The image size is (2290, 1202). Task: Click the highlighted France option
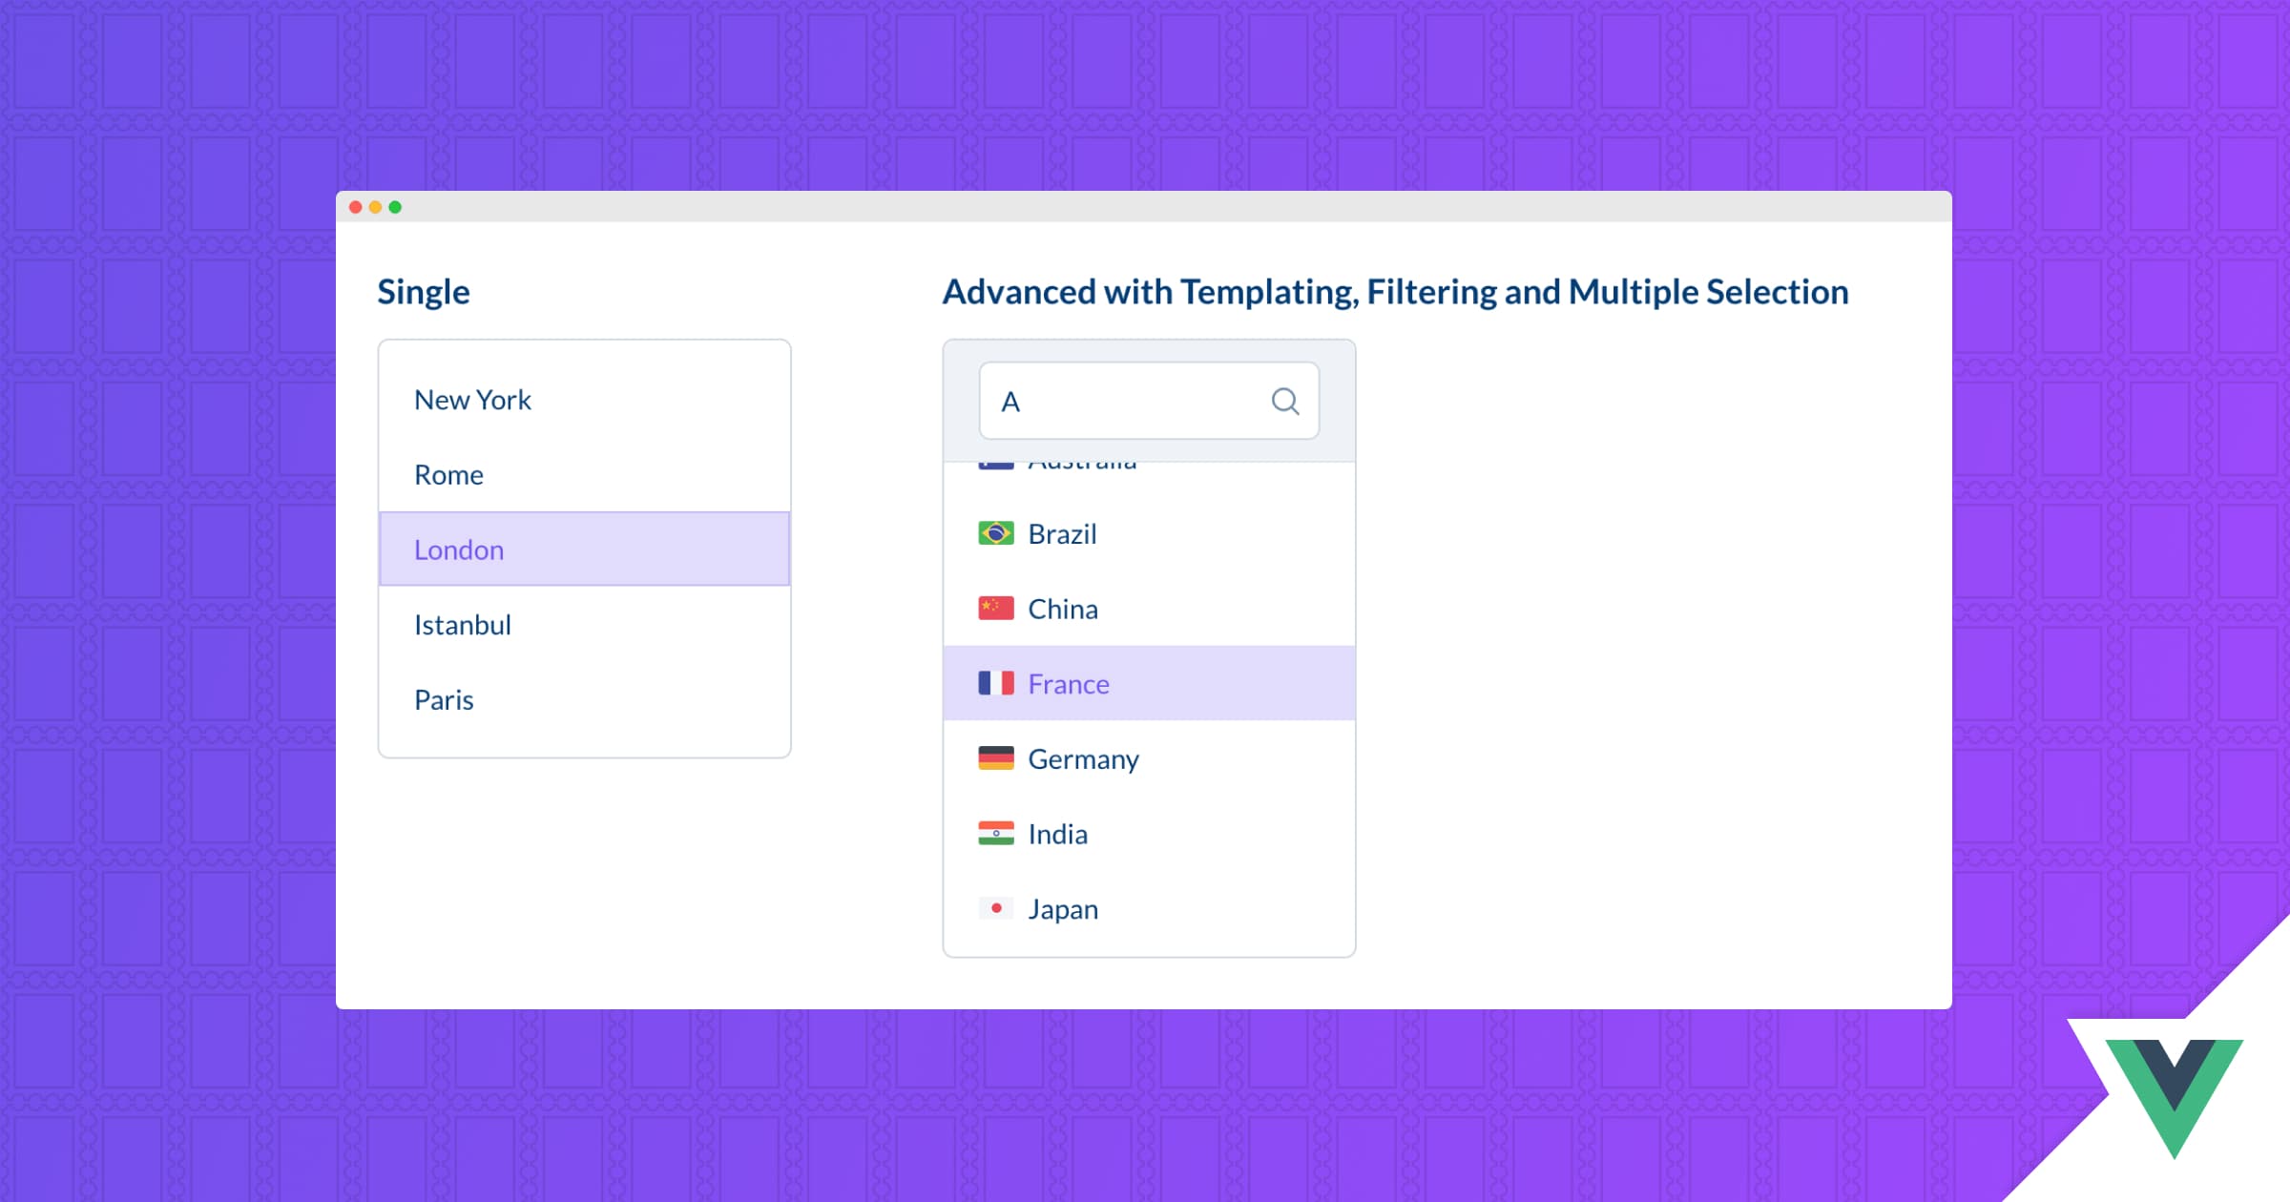coord(1149,683)
